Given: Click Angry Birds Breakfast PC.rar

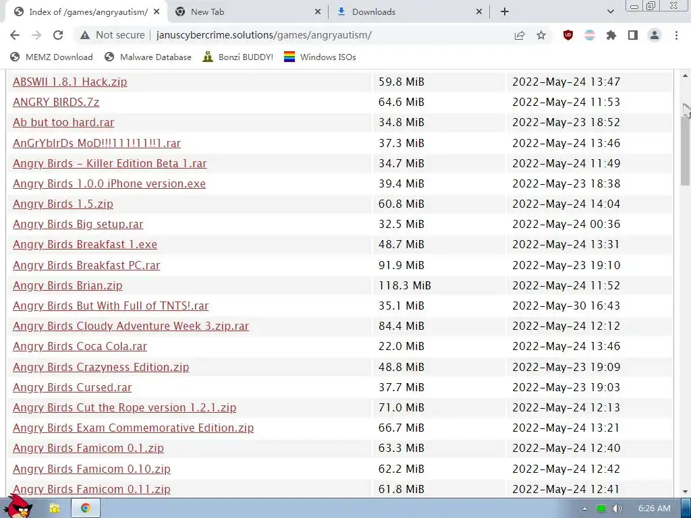Looking at the screenshot, I should tap(86, 265).
